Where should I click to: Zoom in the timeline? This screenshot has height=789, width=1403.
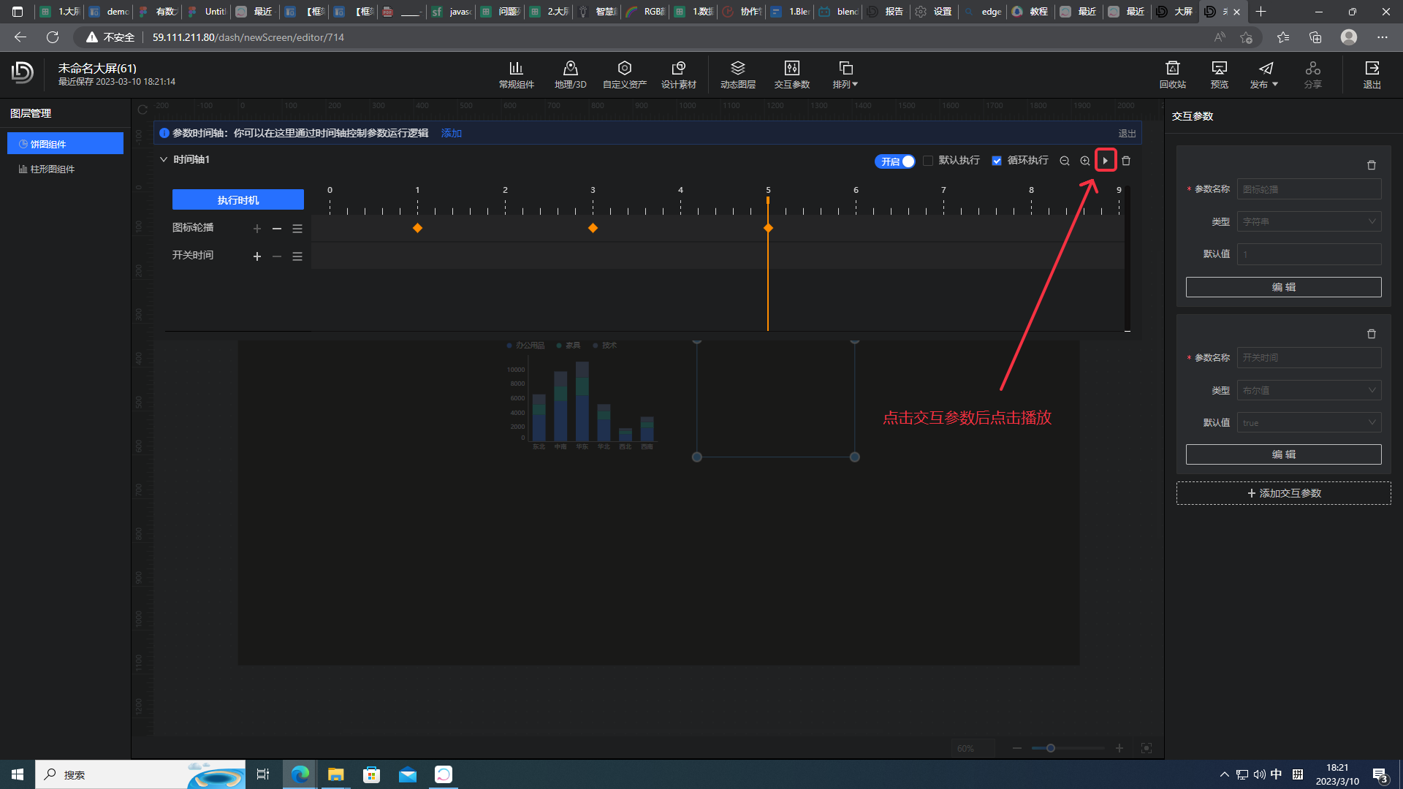(x=1085, y=161)
